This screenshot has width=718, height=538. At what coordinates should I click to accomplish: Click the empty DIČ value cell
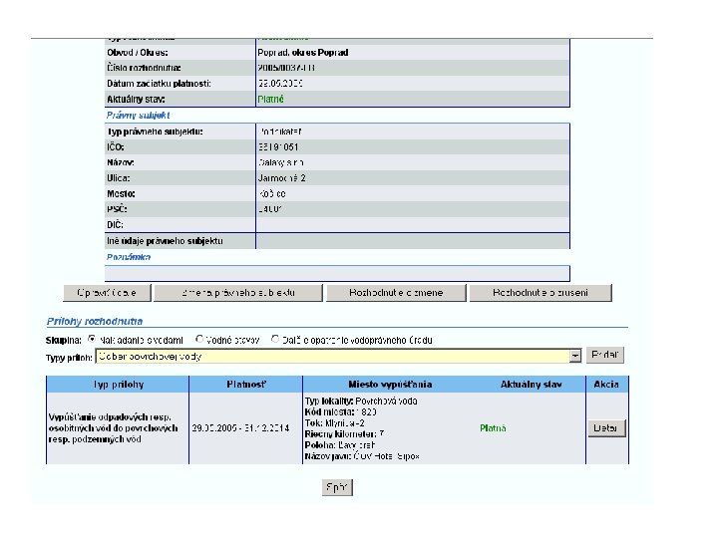[412, 224]
